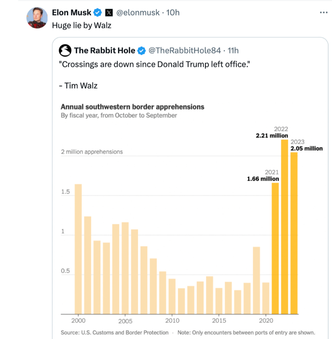Open the quoted "Crossings are down" text

(x=154, y=64)
